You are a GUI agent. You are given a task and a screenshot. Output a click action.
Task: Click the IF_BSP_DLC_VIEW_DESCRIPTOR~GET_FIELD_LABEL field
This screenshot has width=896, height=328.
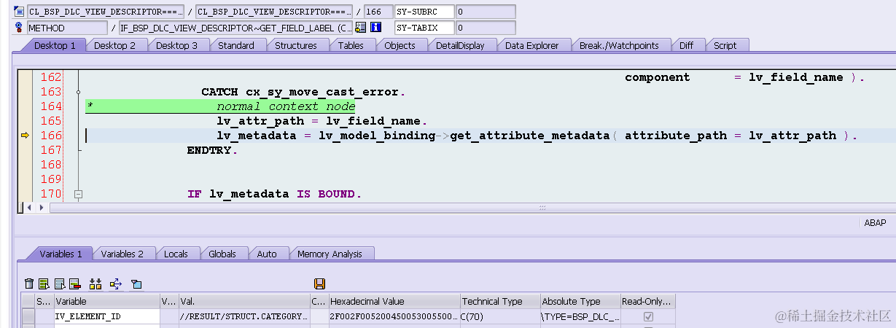(236, 28)
